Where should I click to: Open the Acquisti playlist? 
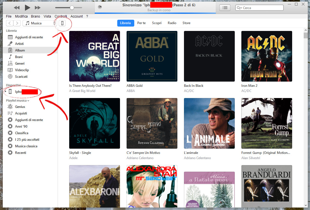click(x=30, y=113)
